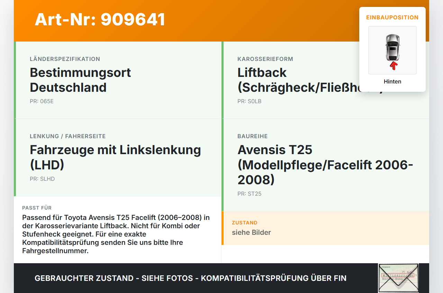Click the GEBRAUCHTER ZUSTAND footer banner text
Image resolution: width=443 pixels, height=293 pixels.
190,278
